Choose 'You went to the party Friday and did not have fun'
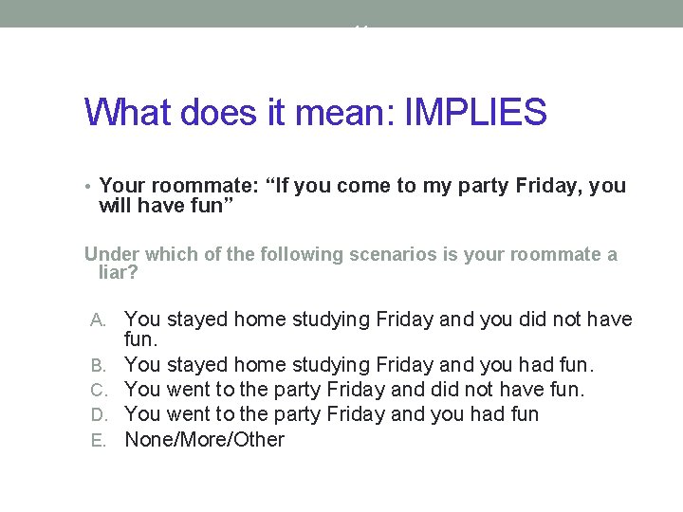The width and height of the screenshot is (683, 512). [x=354, y=390]
